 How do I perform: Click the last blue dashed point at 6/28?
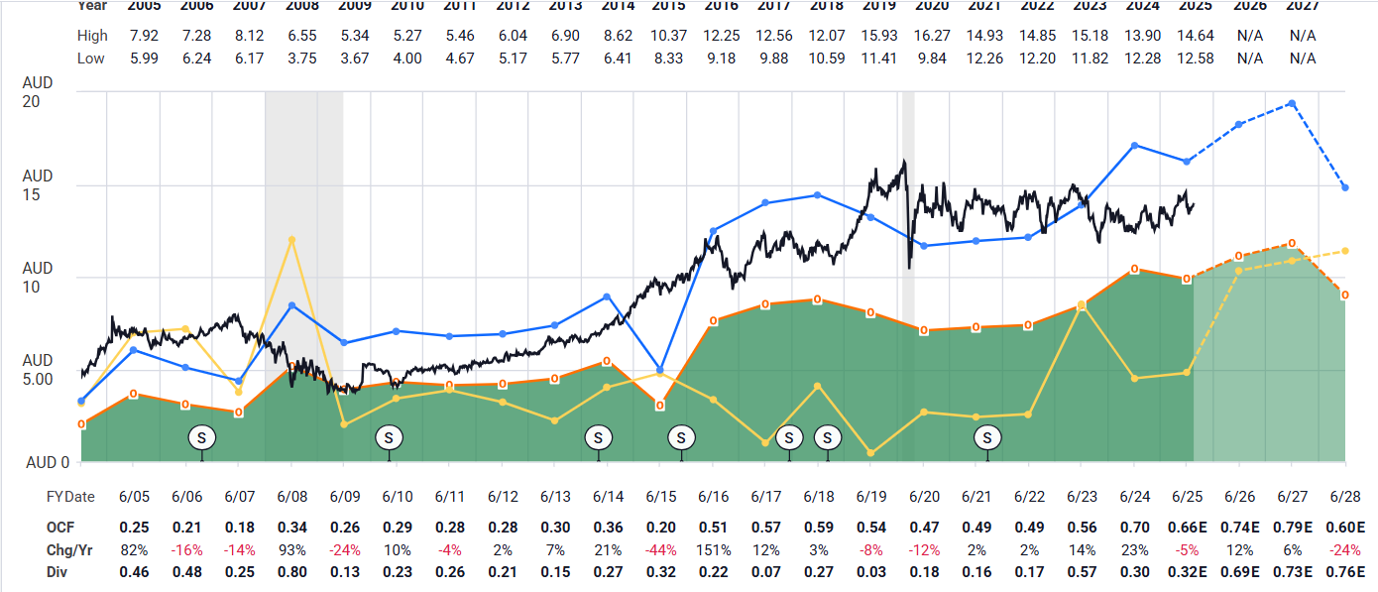[1344, 187]
